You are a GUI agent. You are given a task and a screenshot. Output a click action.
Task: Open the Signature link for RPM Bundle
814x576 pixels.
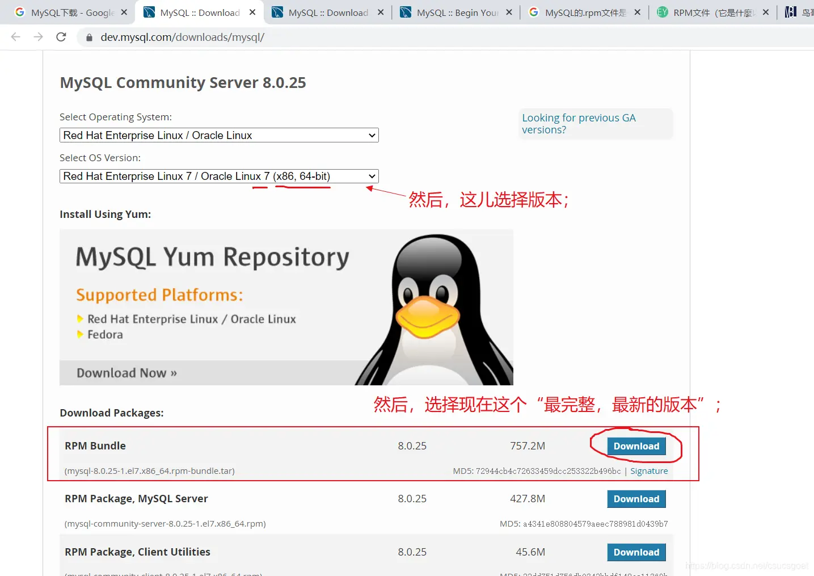click(649, 471)
